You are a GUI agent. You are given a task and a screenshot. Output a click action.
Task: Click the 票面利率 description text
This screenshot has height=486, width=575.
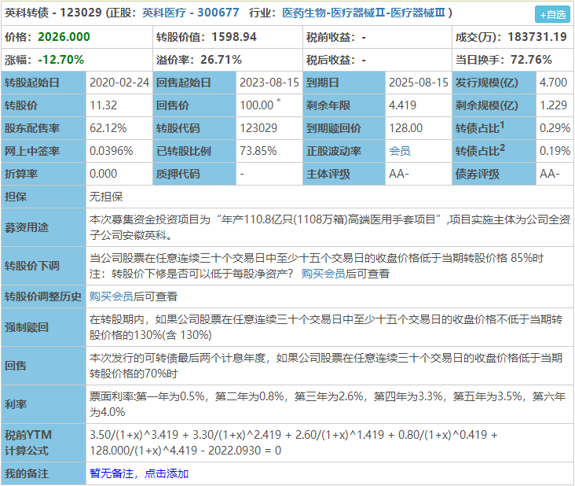tap(328, 404)
